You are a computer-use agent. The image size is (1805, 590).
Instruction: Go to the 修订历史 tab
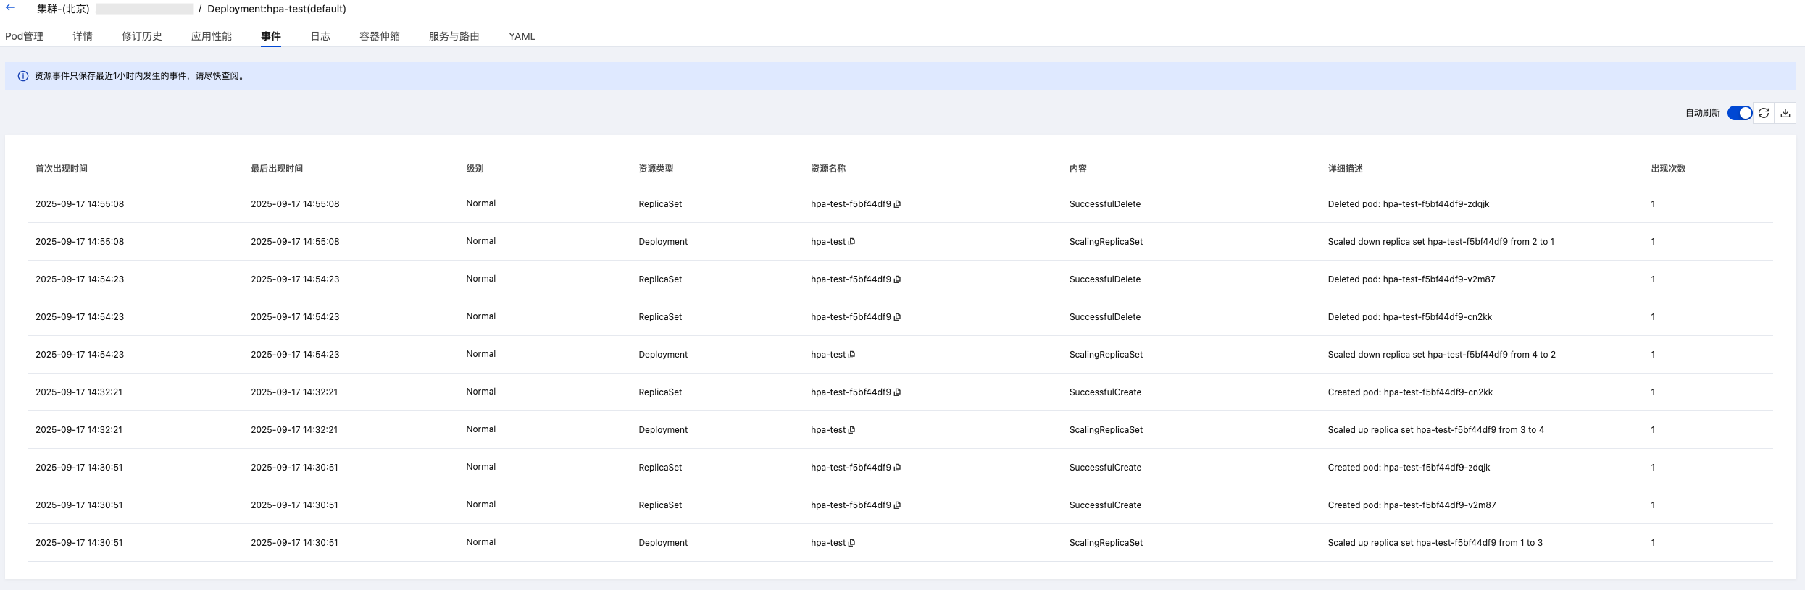pyautogui.click(x=142, y=36)
